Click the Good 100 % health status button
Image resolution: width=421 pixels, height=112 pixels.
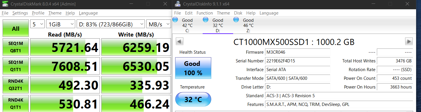tap(193, 68)
